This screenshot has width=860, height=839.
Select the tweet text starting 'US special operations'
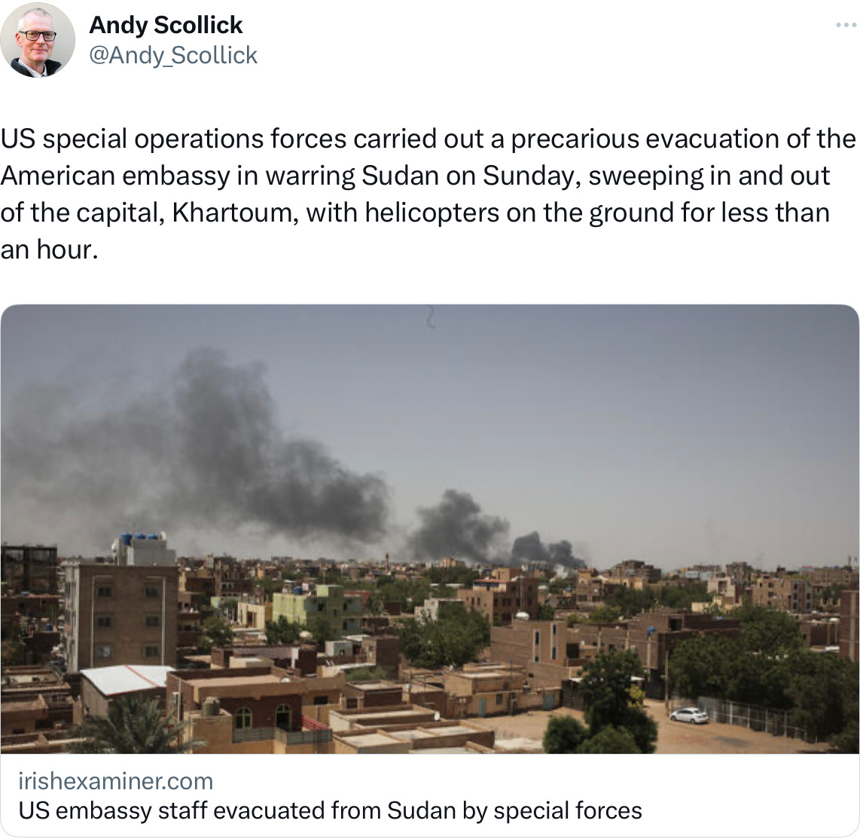428,194
